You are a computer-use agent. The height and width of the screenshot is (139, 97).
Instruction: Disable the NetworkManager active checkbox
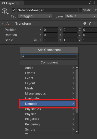tap(14, 10)
